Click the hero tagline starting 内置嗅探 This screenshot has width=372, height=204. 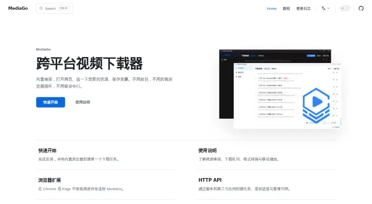[x=104, y=83]
